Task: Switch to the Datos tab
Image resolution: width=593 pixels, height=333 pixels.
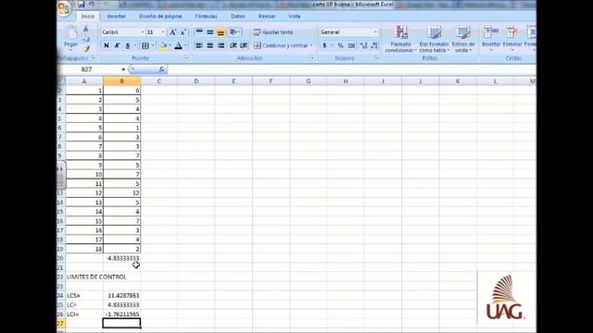Action: [238, 17]
